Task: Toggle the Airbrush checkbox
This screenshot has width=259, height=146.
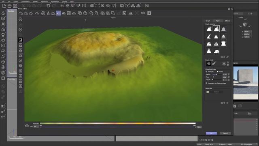Action: click(x=206, y=72)
